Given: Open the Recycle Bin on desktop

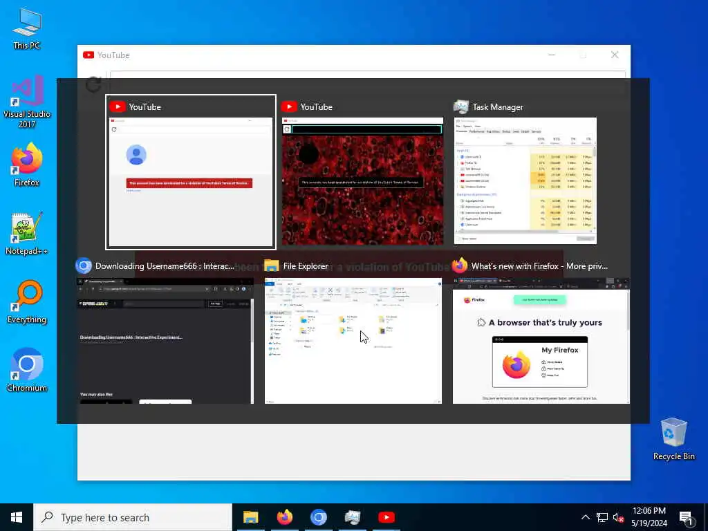Looking at the screenshot, I should pyautogui.click(x=673, y=439).
